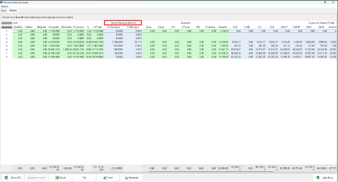Select the Dados tab
338x182 pixels.
(x=13, y=11)
